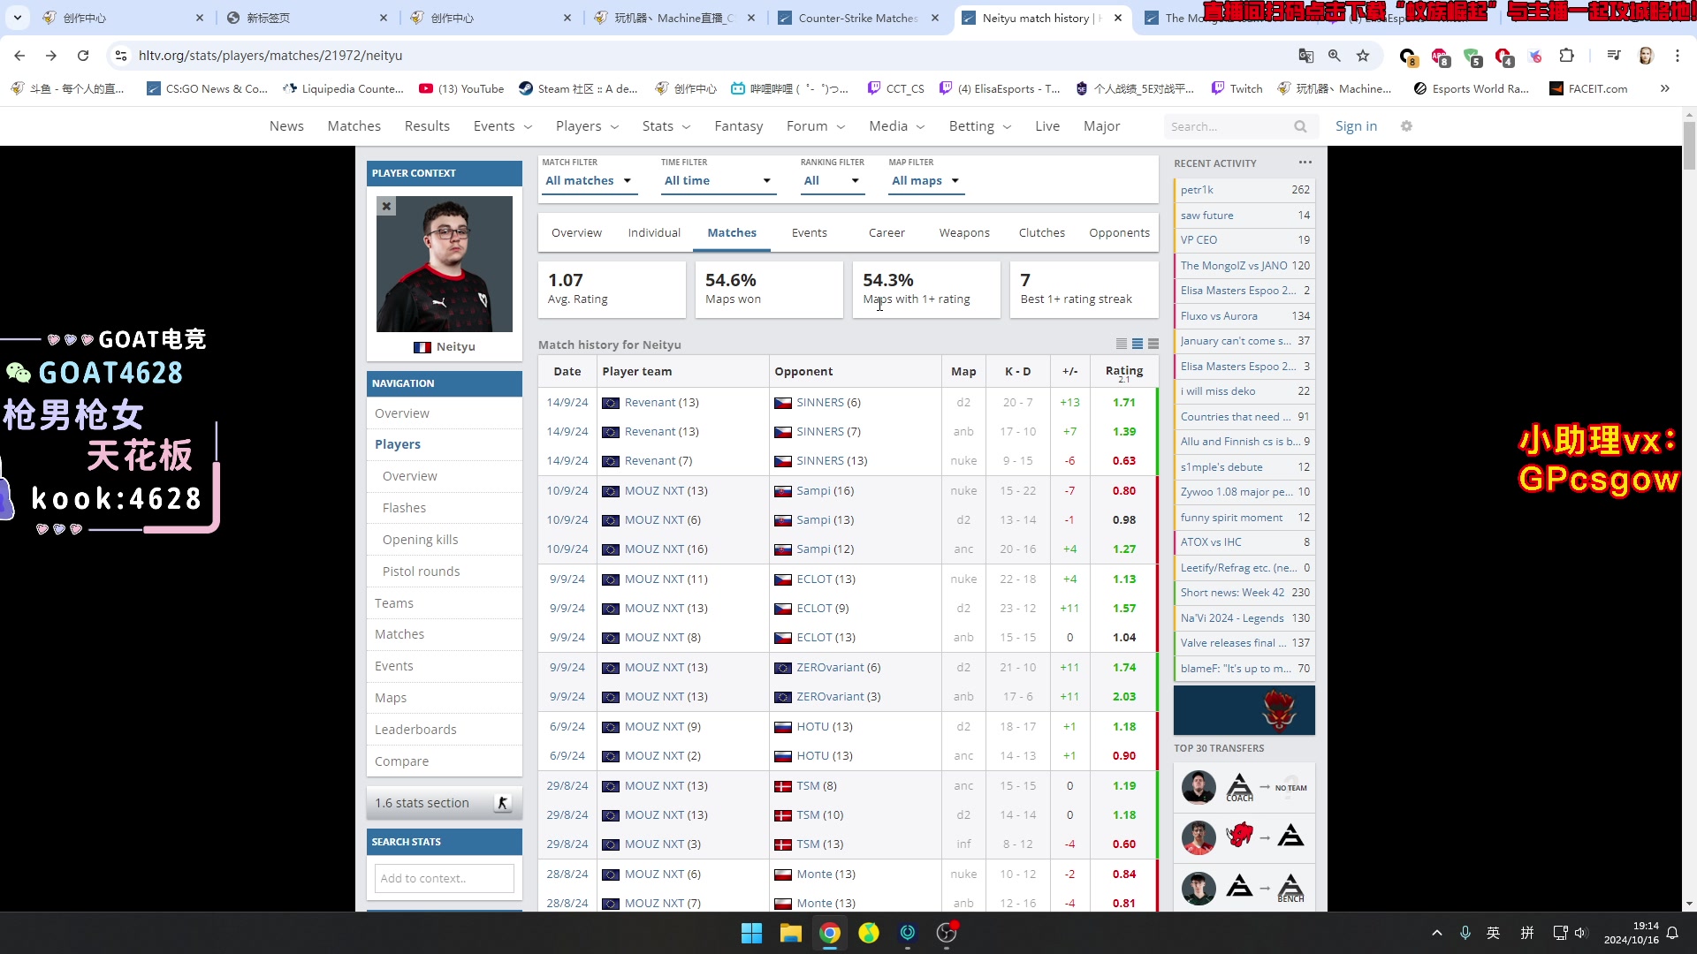Switch to the Weapons tab
1697x954 pixels.
coord(964,232)
